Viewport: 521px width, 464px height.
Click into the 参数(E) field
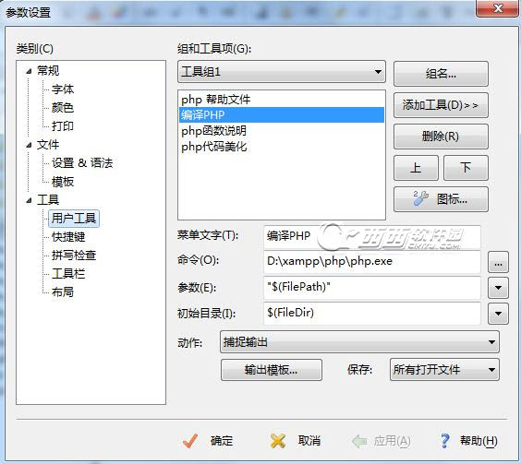coord(372,287)
